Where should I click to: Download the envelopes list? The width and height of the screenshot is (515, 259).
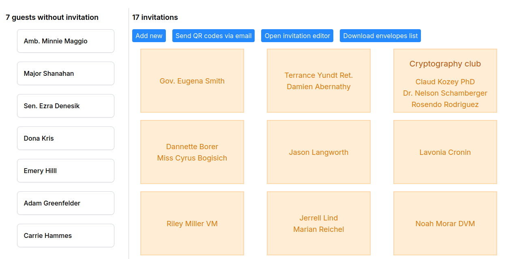[380, 36]
